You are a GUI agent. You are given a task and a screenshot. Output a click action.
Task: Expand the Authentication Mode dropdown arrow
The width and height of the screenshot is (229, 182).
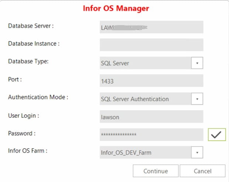pyautogui.click(x=197, y=99)
